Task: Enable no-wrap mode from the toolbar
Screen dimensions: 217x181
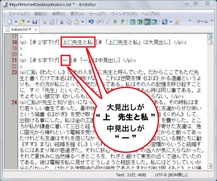Action: 133,23
